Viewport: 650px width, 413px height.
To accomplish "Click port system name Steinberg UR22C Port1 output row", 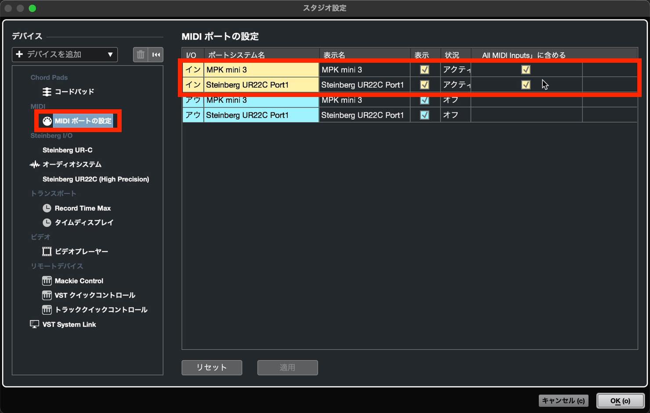I will [x=261, y=115].
